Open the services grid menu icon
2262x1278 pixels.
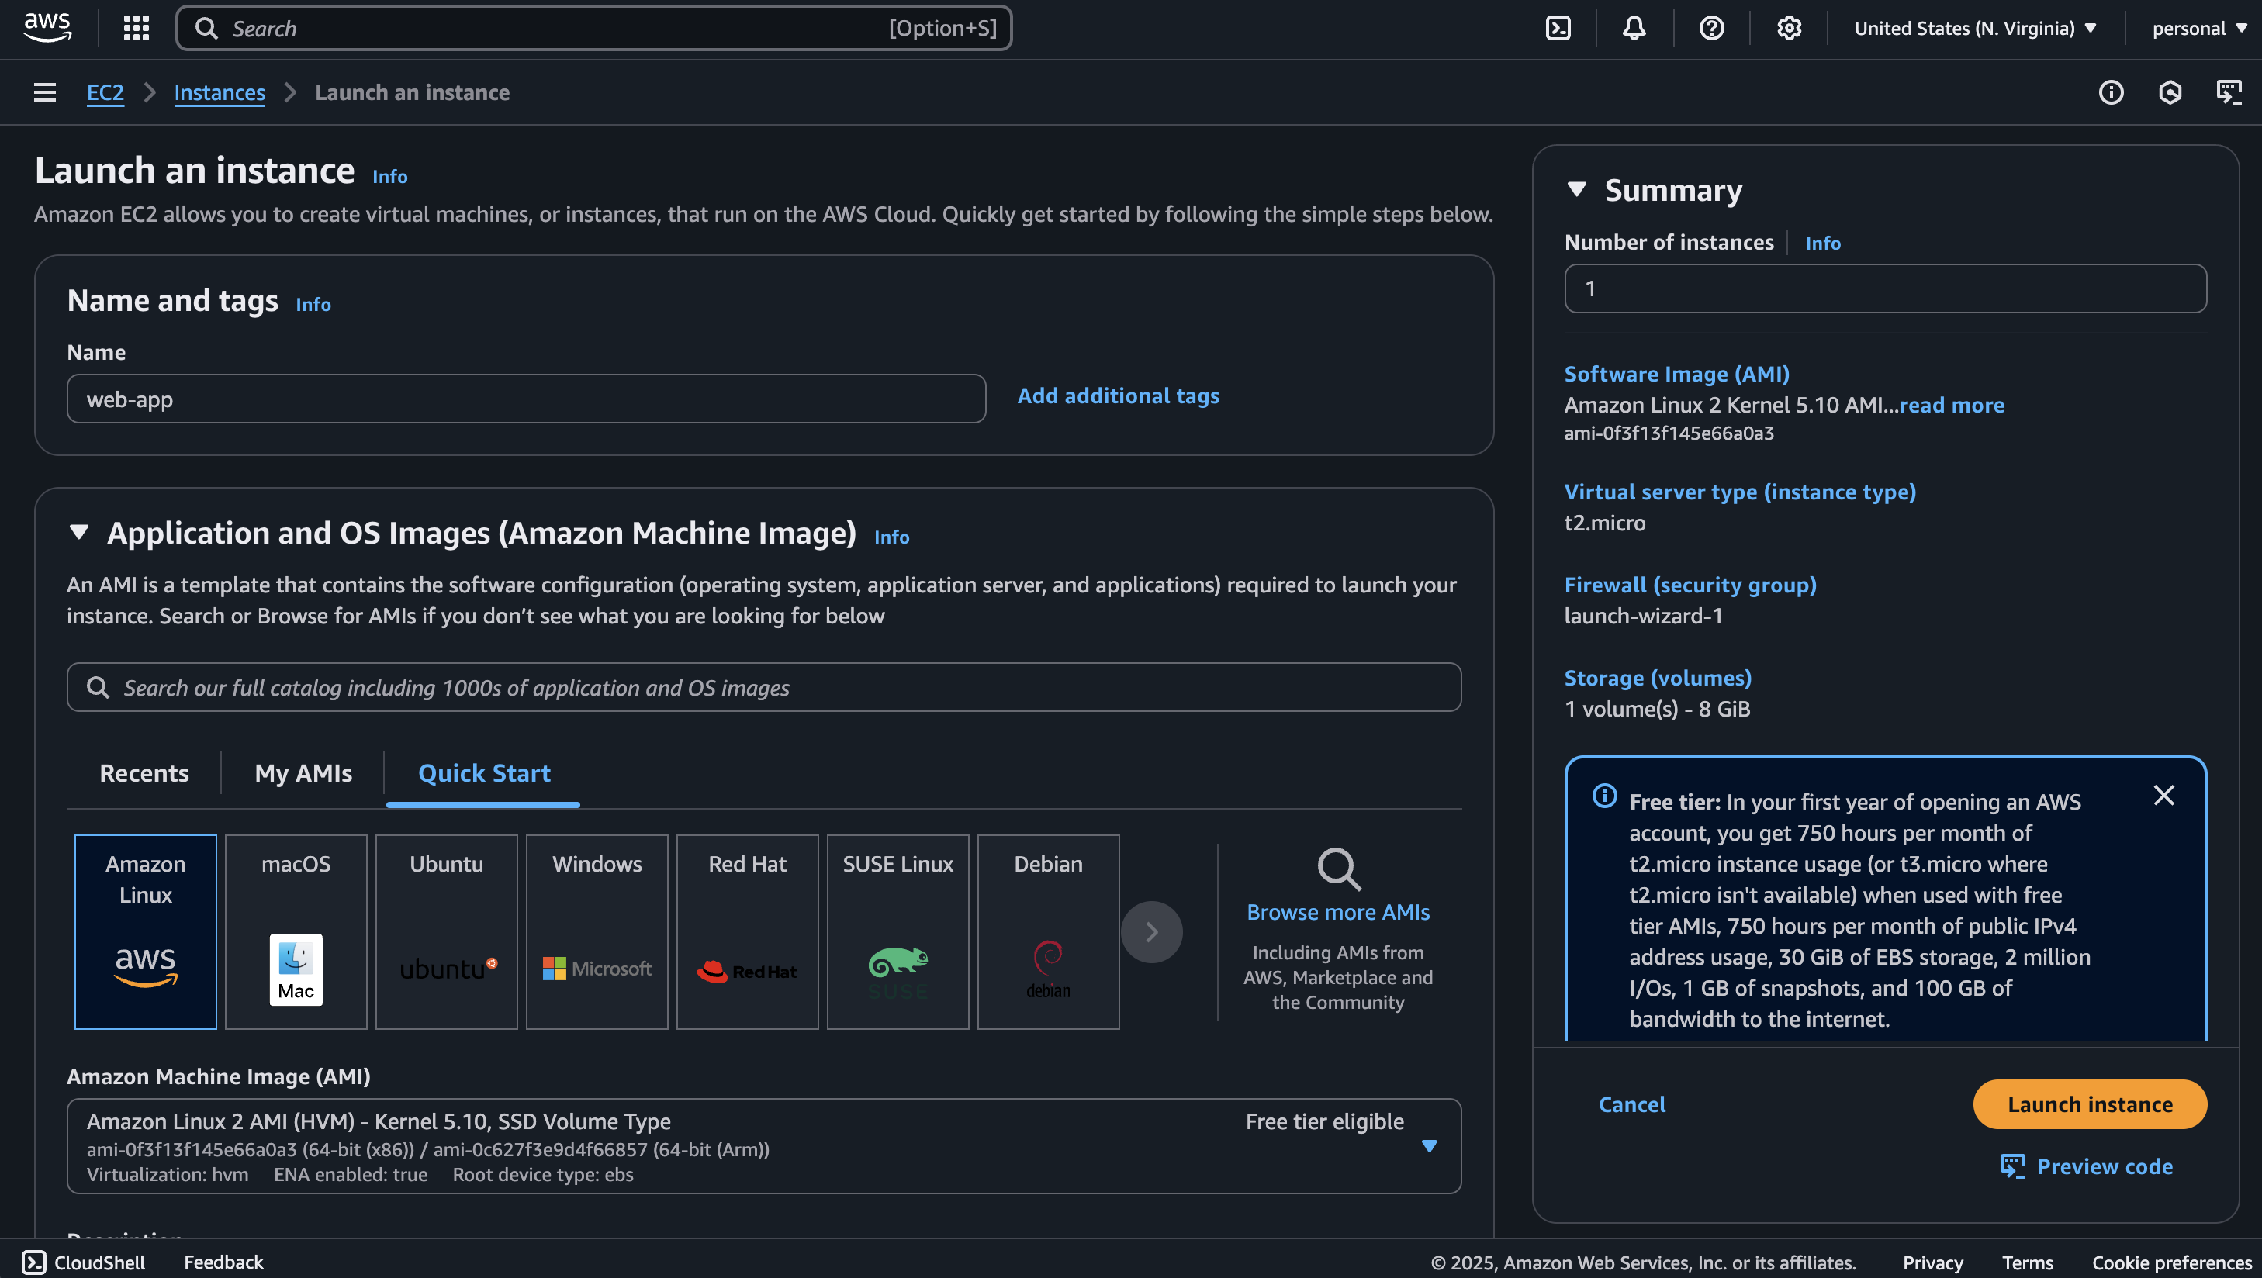(x=136, y=28)
